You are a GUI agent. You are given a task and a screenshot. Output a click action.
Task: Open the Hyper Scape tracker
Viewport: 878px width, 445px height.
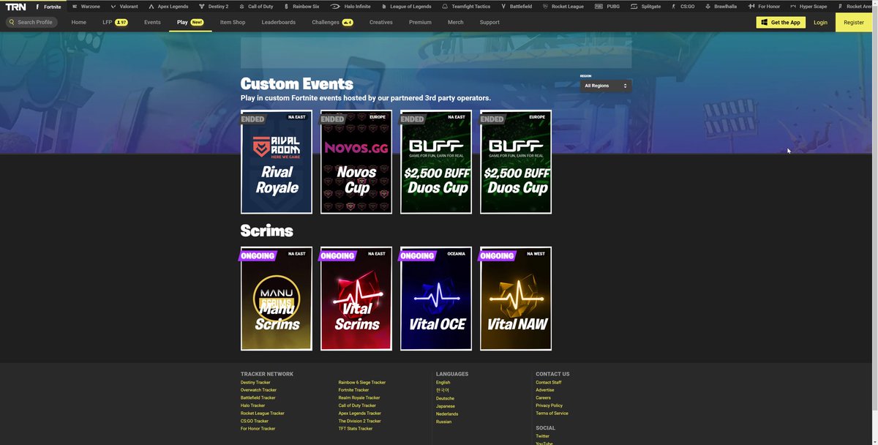[x=808, y=6]
